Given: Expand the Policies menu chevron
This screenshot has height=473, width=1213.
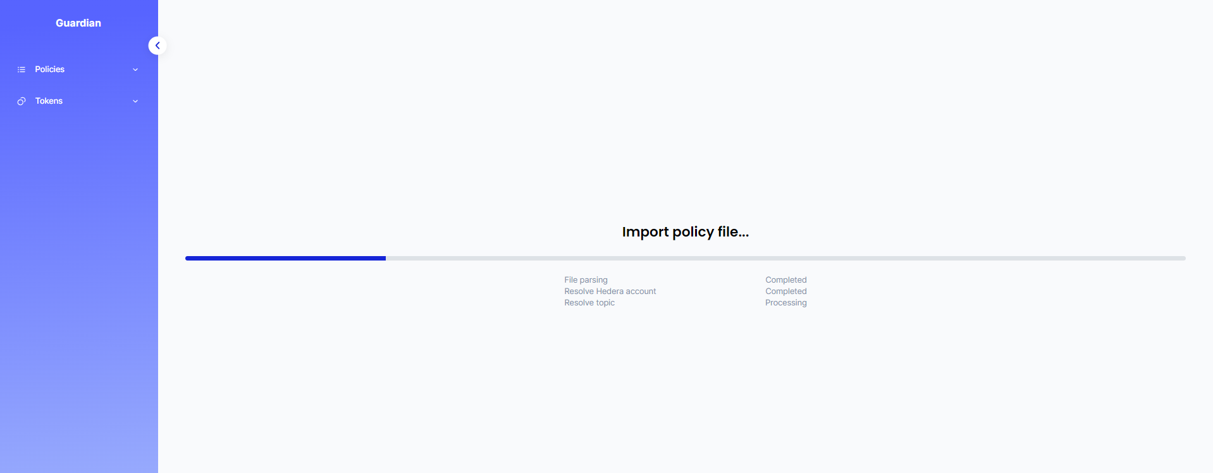Looking at the screenshot, I should [x=135, y=70].
